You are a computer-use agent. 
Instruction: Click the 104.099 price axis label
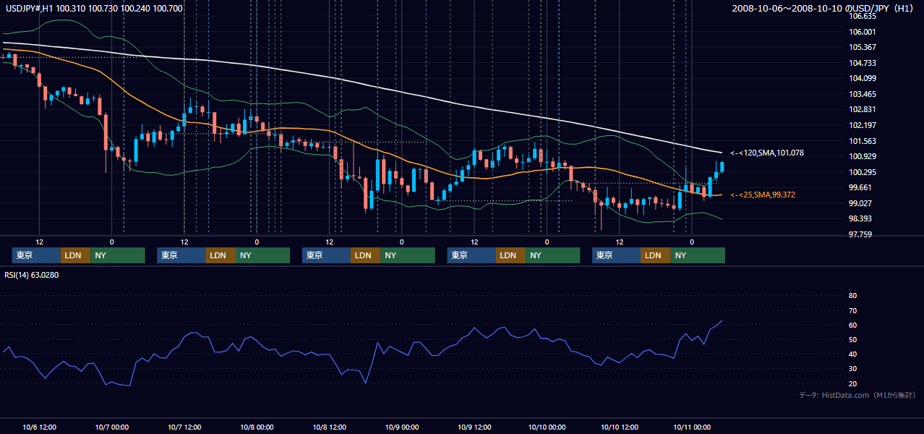863,78
